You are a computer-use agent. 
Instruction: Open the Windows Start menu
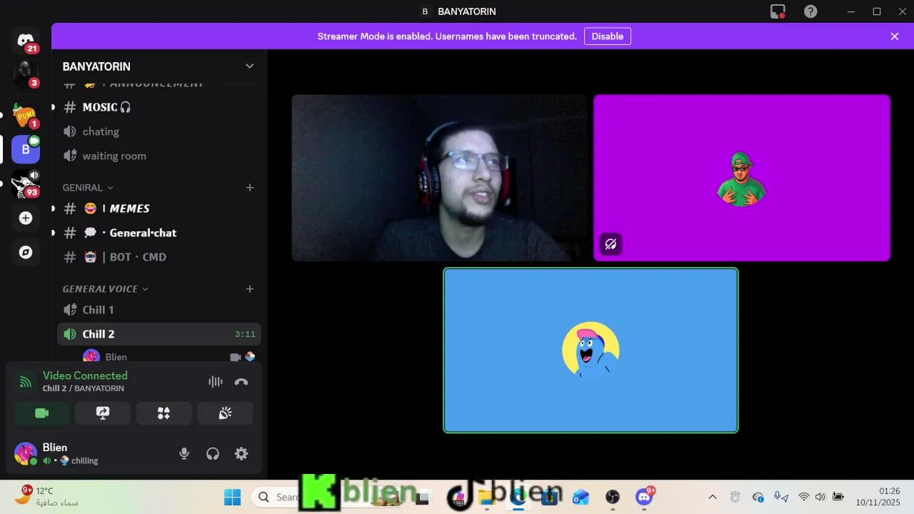tap(232, 497)
